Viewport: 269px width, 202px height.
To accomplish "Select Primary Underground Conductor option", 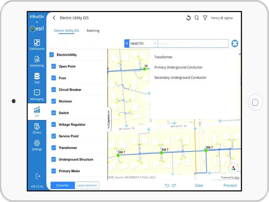I will click(179, 67).
